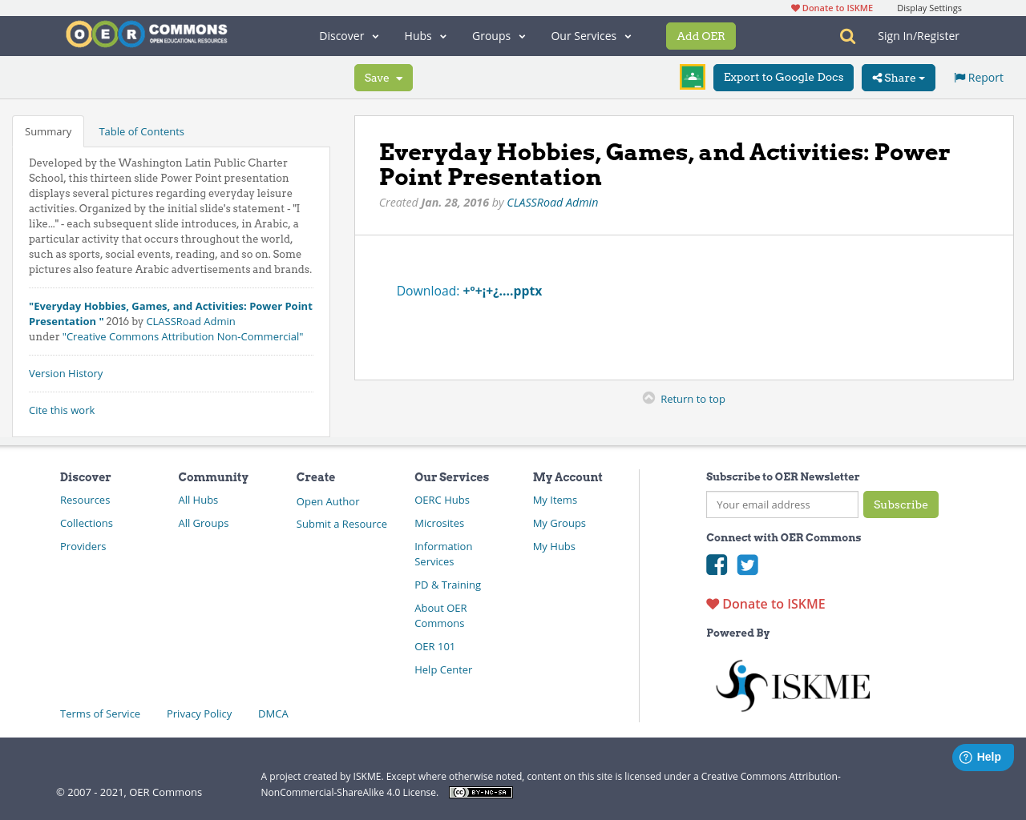Open the Share dropdown
The width and height of the screenshot is (1026, 820).
coord(899,78)
